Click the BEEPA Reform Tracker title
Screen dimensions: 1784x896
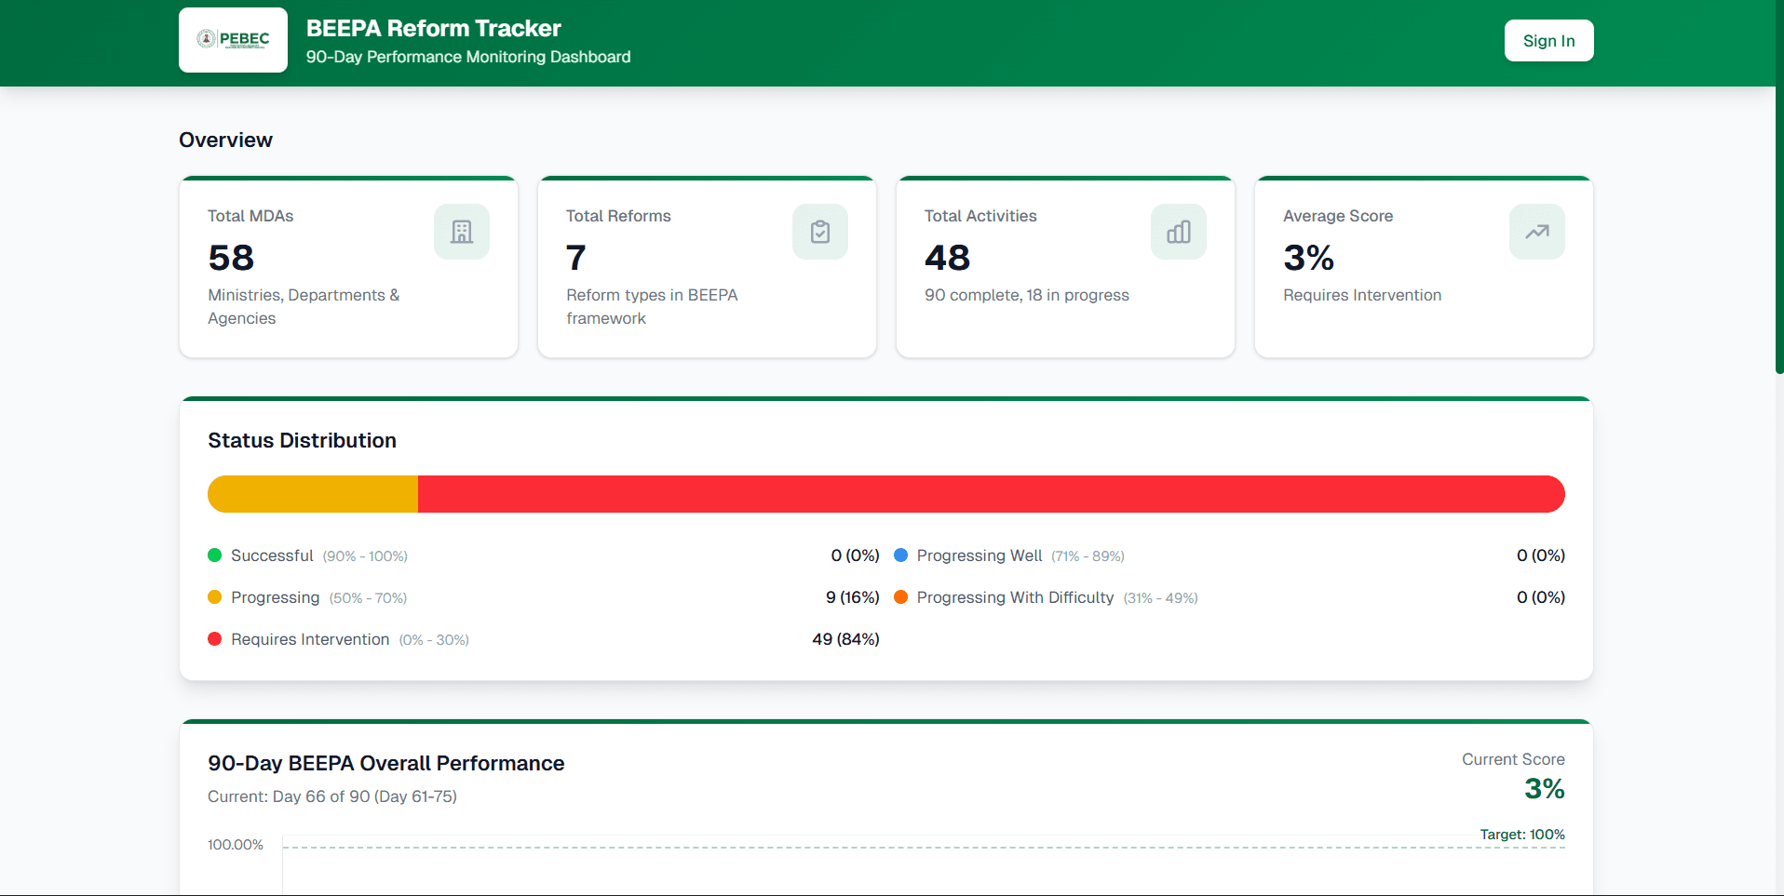click(433, 28)
